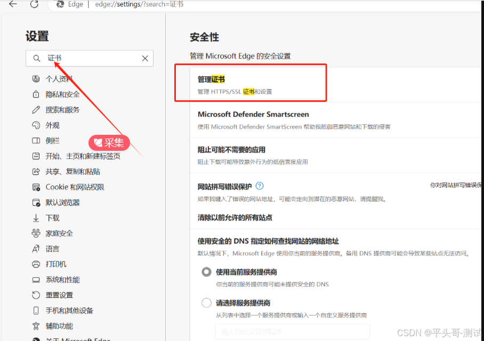484x341 pixels.
Task: Click the 共享、复制和粘贴 share icon
Action: (36, 171)
